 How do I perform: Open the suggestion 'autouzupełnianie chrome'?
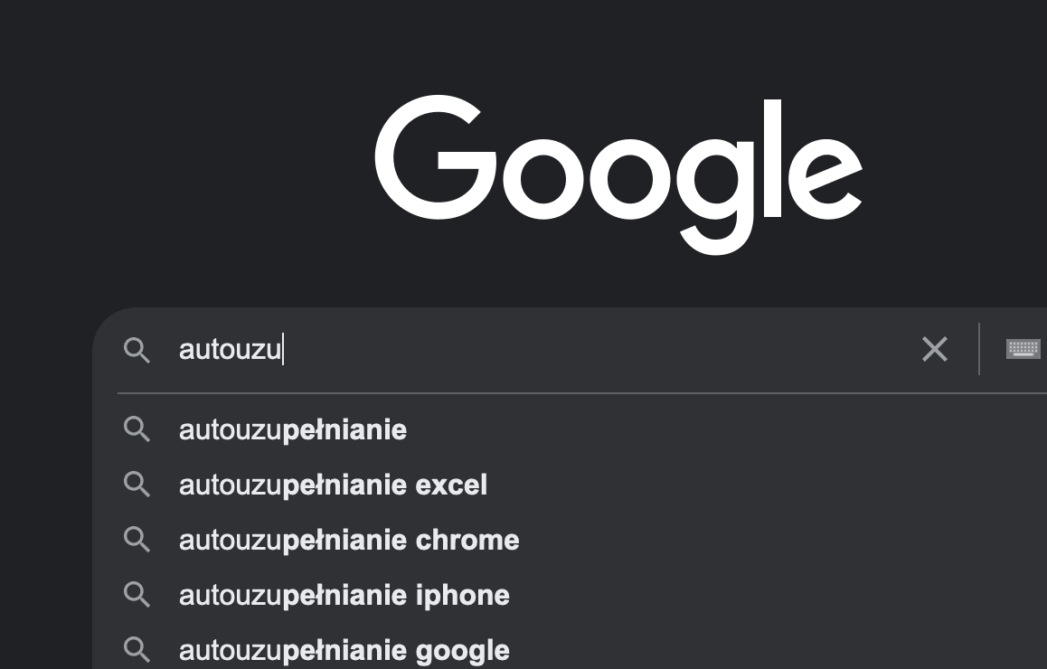coord(348,540)
